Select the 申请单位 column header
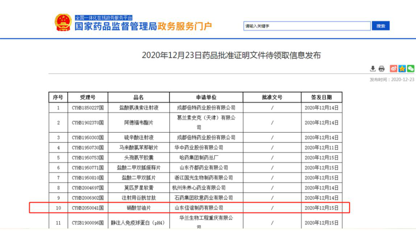 206,97
